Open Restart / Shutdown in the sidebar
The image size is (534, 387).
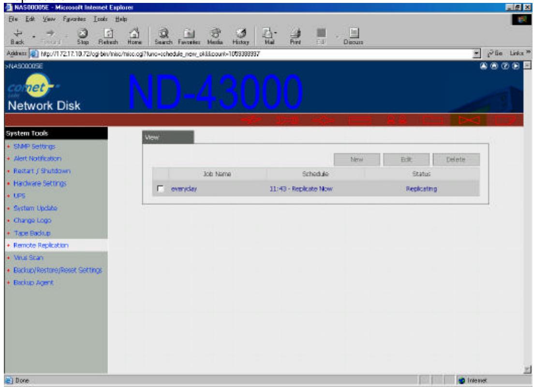click(x=42, y=171)
